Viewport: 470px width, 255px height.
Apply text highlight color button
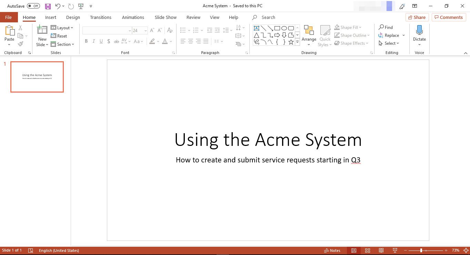tap(152, 41)
